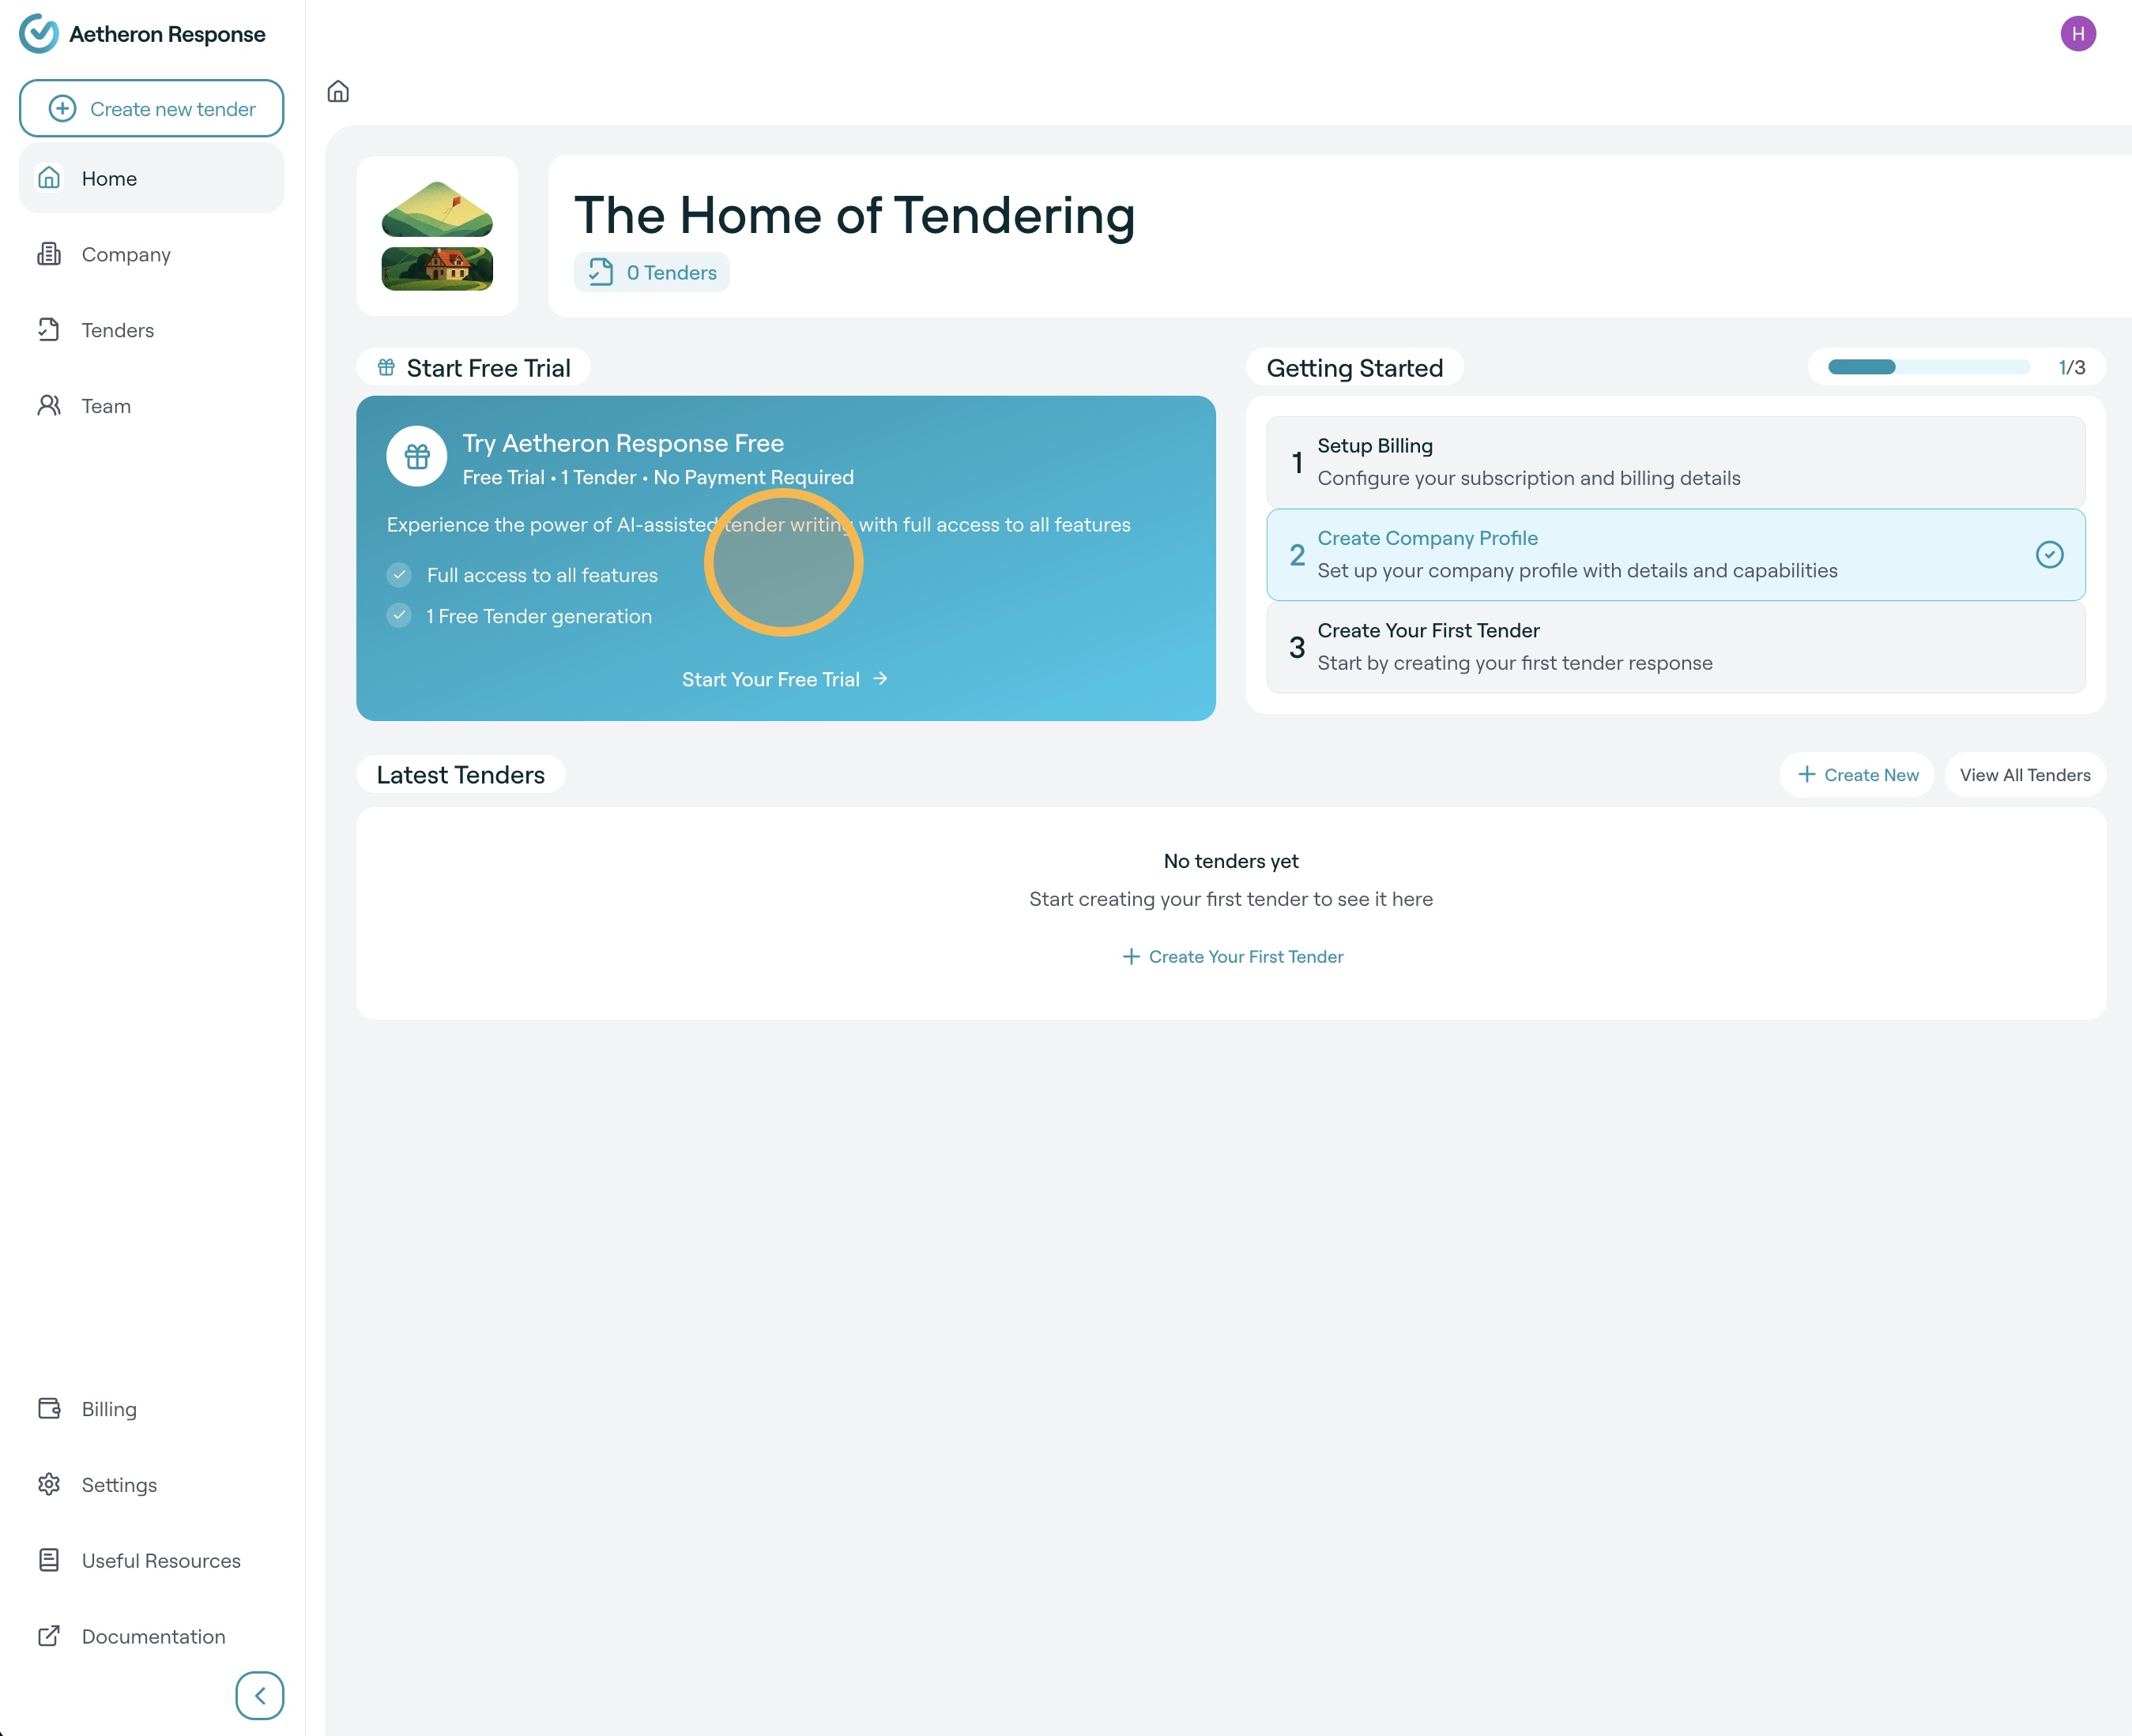
Task: Click the home breadcrumb icon
Action: [338, 92]
